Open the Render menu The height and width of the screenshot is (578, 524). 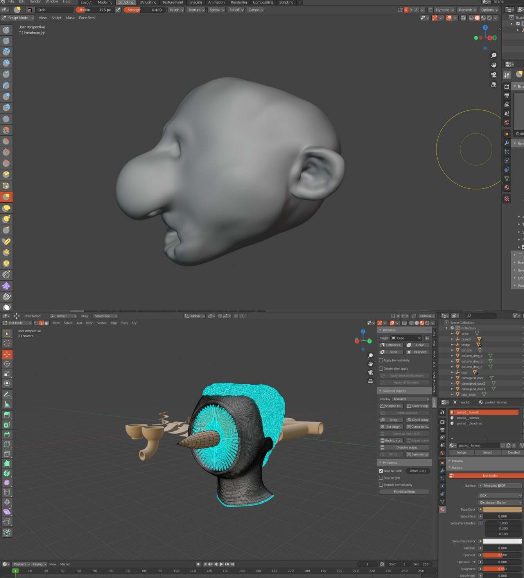click(35, 2)
